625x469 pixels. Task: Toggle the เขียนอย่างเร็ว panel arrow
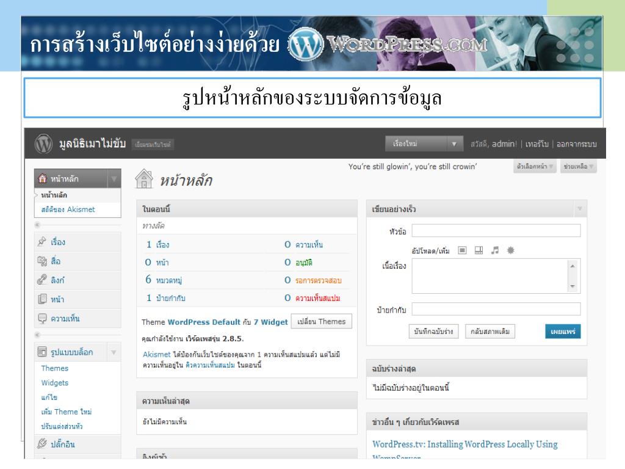point(580,209)
